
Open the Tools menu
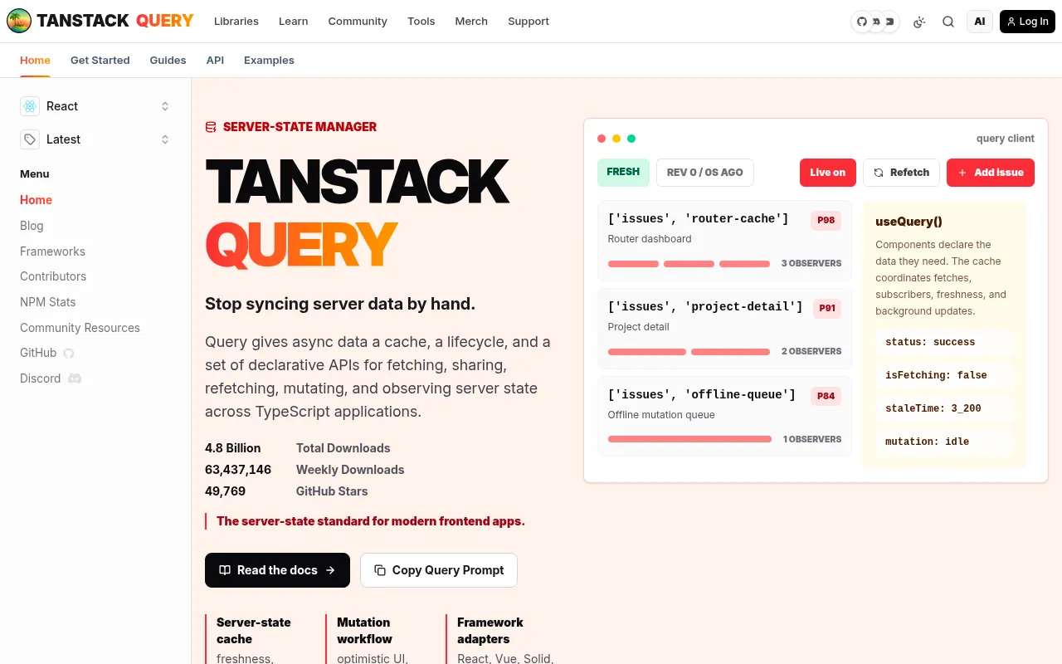coord(421,21)
